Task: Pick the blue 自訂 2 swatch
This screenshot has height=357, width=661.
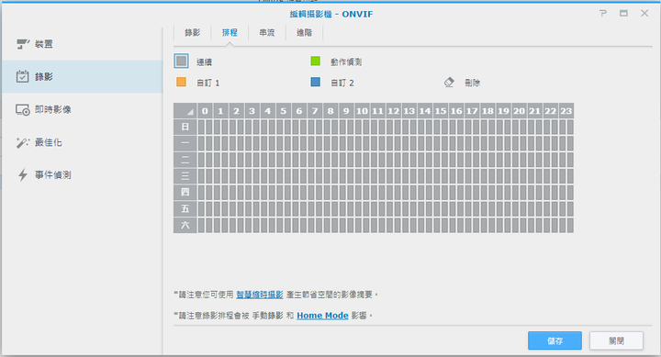Action: [x=315, y=82]
